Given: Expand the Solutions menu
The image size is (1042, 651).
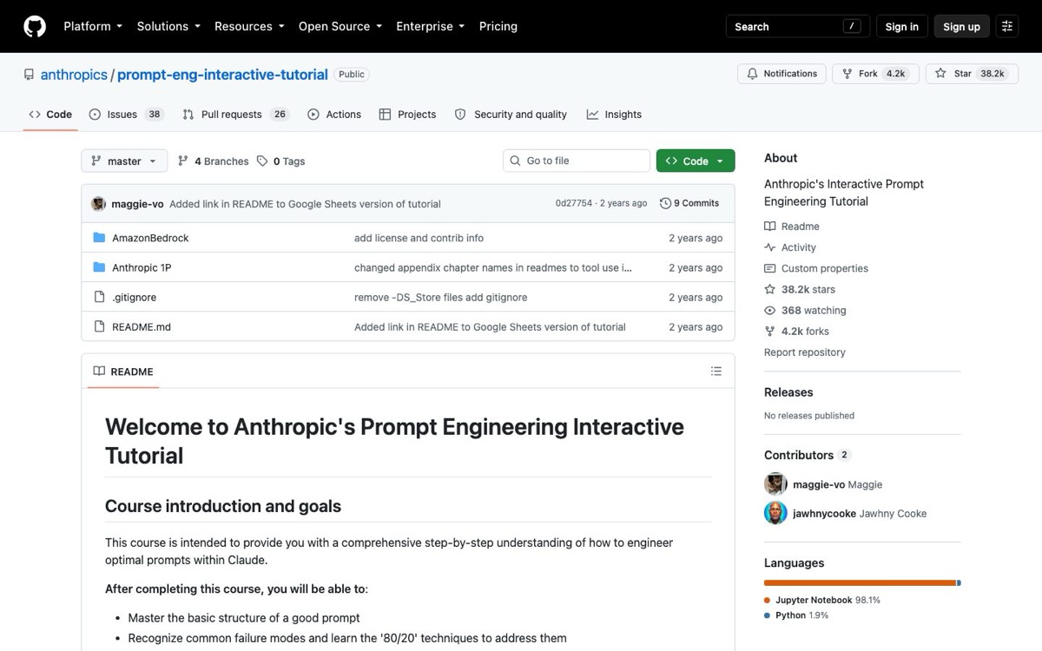Looking at the screenshot, I should point(168,27).
